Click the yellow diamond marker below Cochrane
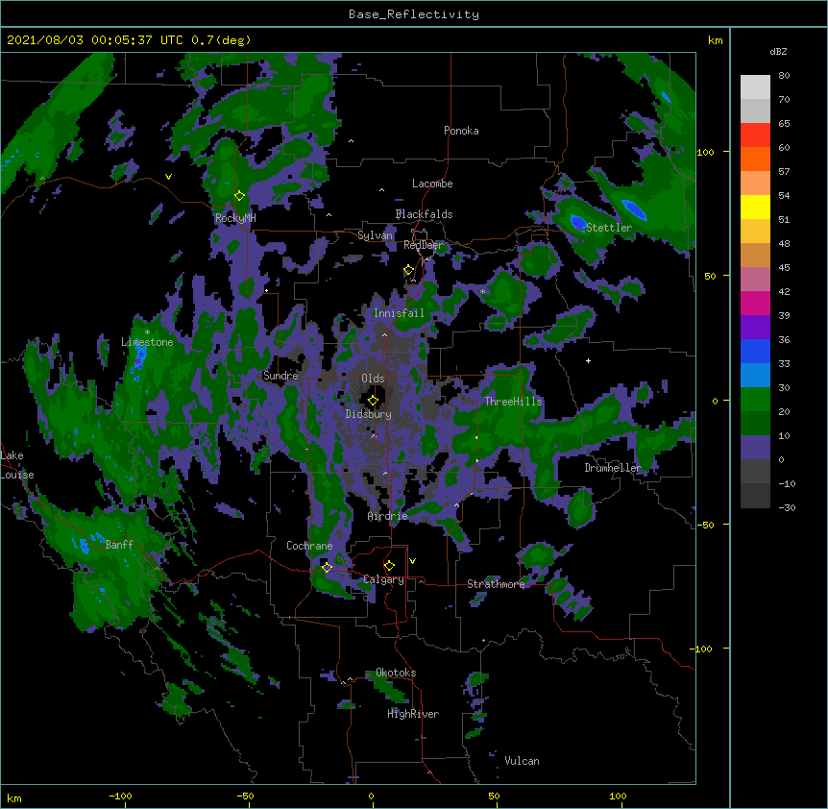This screenshot has width=828, height=809. point(327,567)
